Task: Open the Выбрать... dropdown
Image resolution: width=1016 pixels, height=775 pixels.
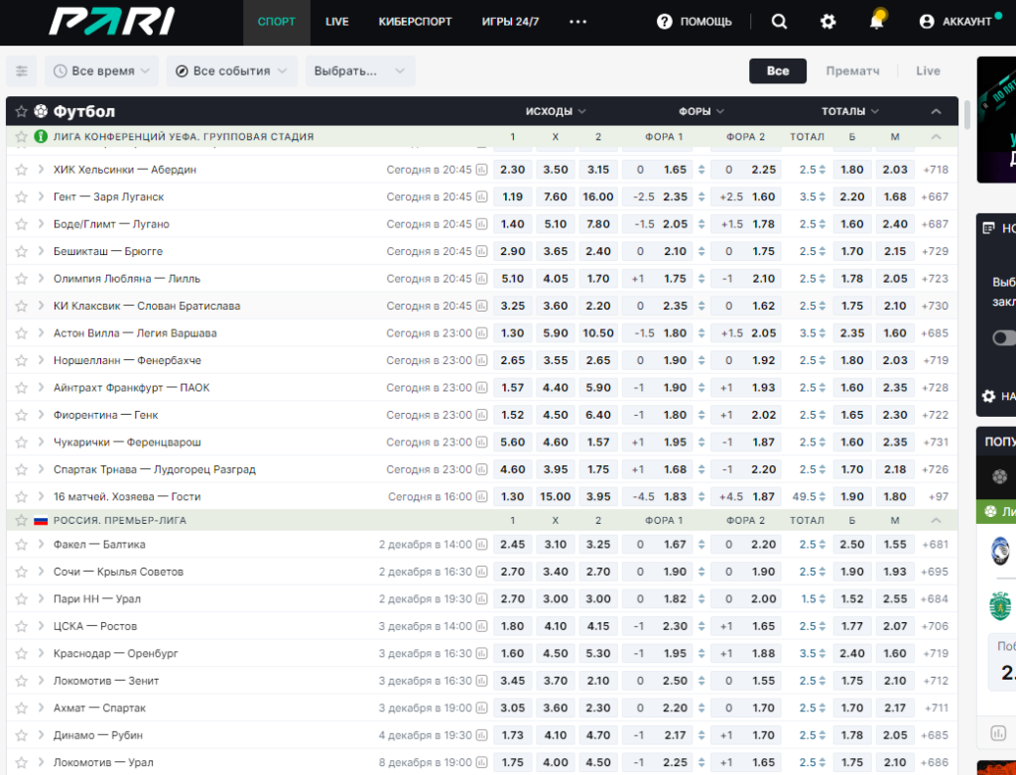Action: (359, 71)
